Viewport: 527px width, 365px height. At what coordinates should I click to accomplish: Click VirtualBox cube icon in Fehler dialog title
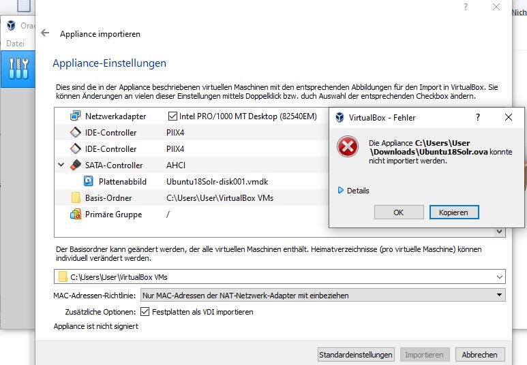coord(340,117)
